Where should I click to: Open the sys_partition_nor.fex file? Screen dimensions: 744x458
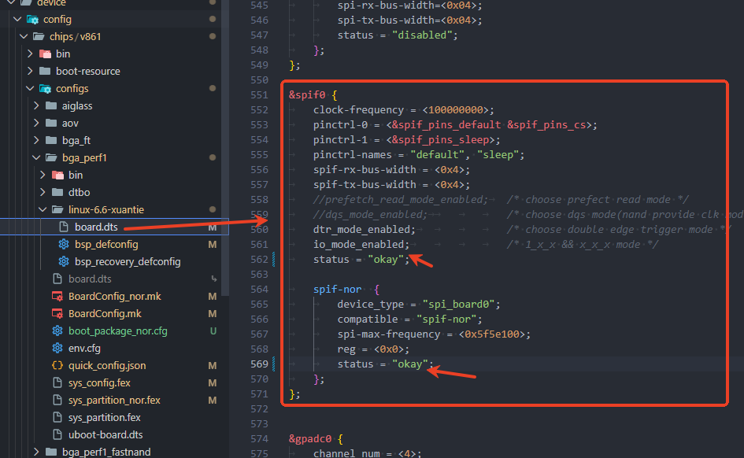(x=114, y=401)
